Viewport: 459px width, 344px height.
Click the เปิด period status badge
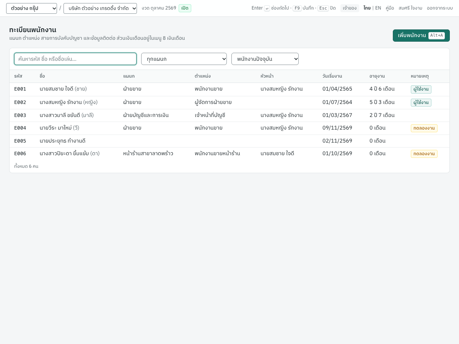click(185, 8)
